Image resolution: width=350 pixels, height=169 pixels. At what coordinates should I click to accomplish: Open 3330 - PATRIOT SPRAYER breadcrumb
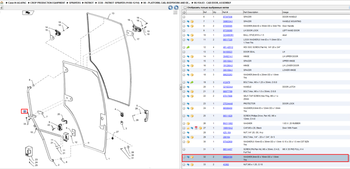[119, 3]
